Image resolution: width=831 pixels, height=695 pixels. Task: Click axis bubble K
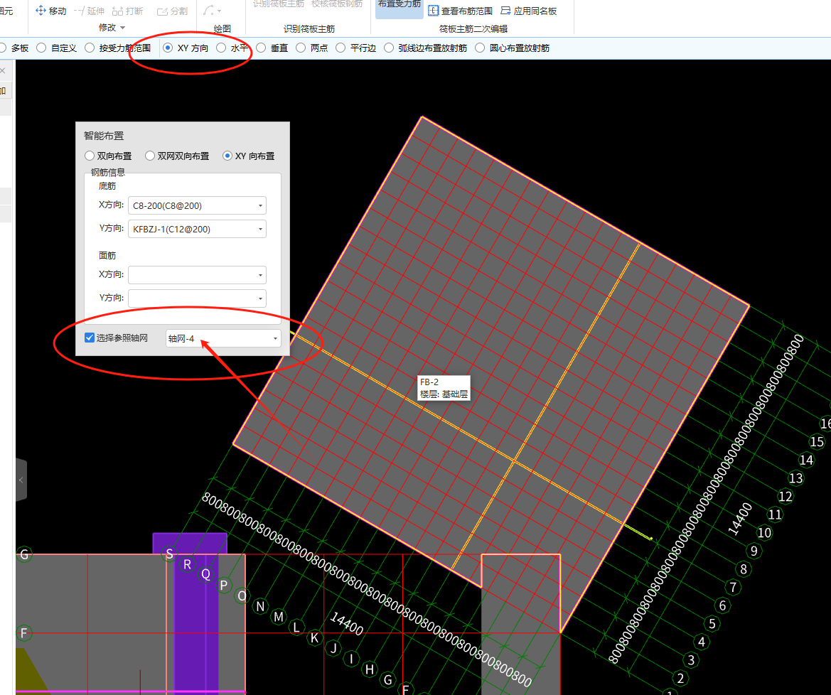click(x=315, y=637)
